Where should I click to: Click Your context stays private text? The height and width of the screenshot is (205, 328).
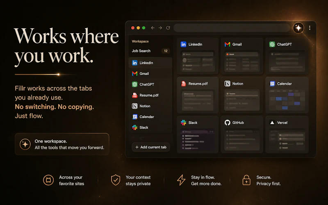click(x=138, y=180)
